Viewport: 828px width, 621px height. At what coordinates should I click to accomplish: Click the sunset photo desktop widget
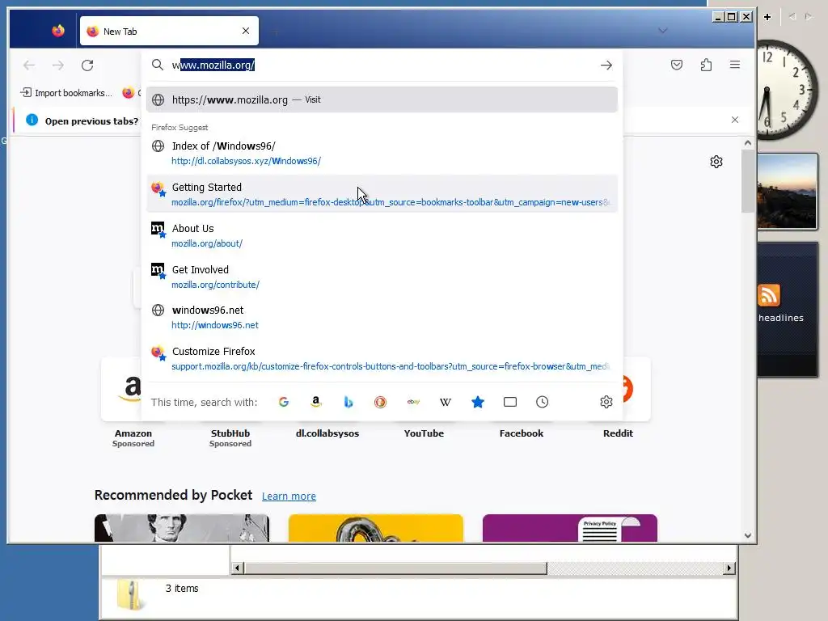pos(788,191)
